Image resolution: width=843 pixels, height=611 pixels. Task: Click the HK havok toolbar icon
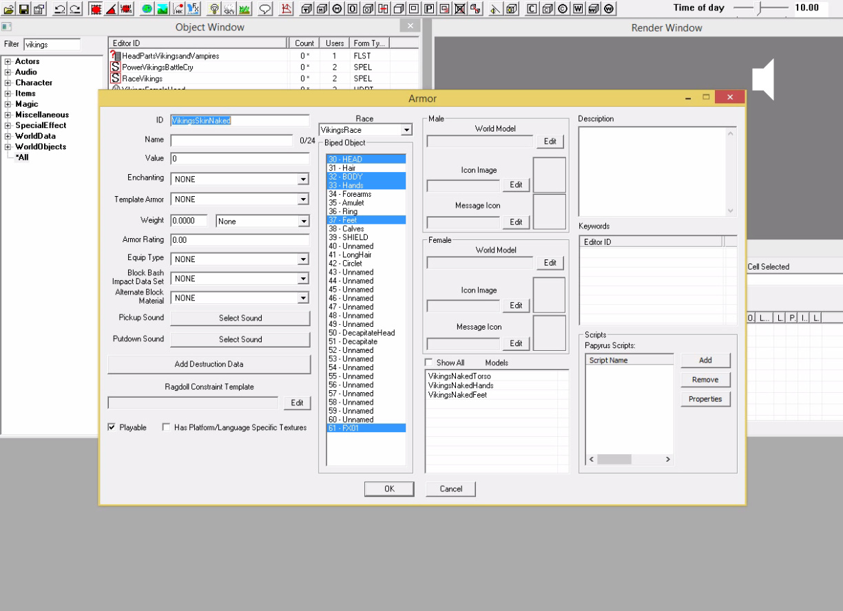[x=178, y=9]
